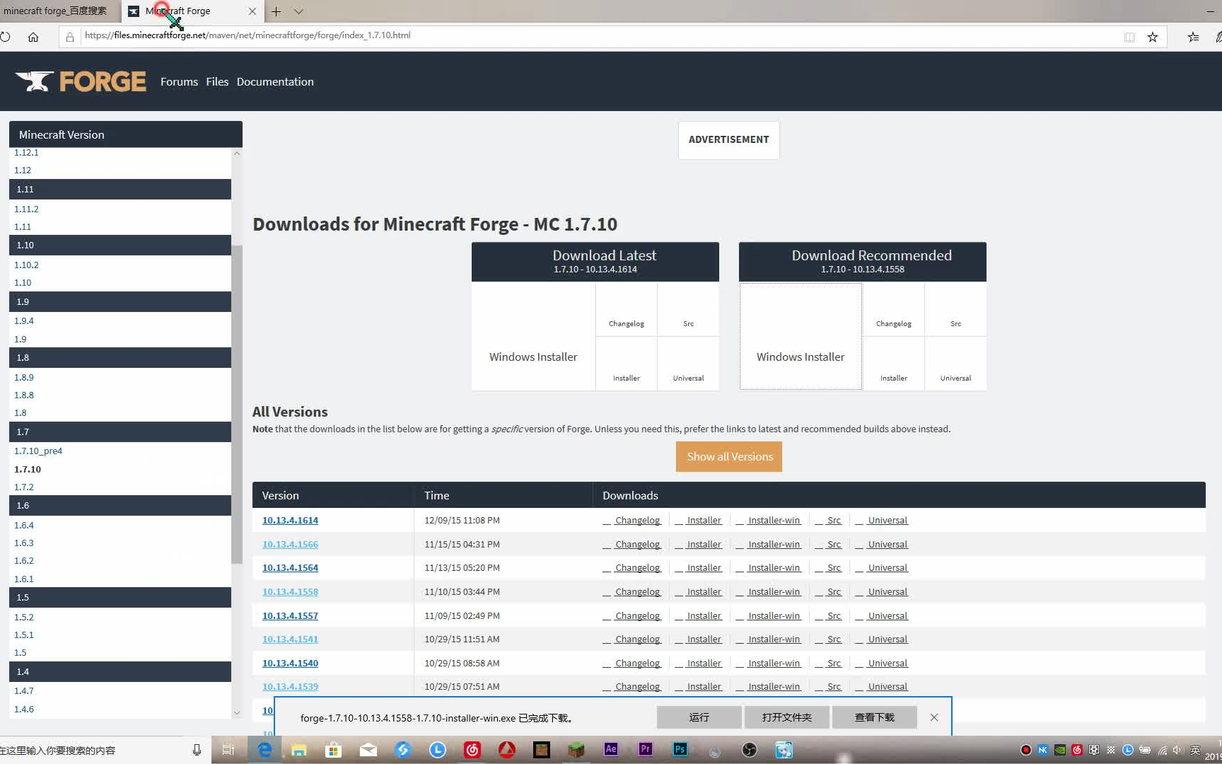
Task: Select Minecraft version 1.10.2
Action: tap(26, 265)
